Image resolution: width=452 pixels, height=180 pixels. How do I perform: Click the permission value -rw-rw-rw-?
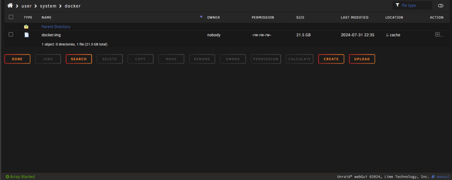(x=261, y=35)
